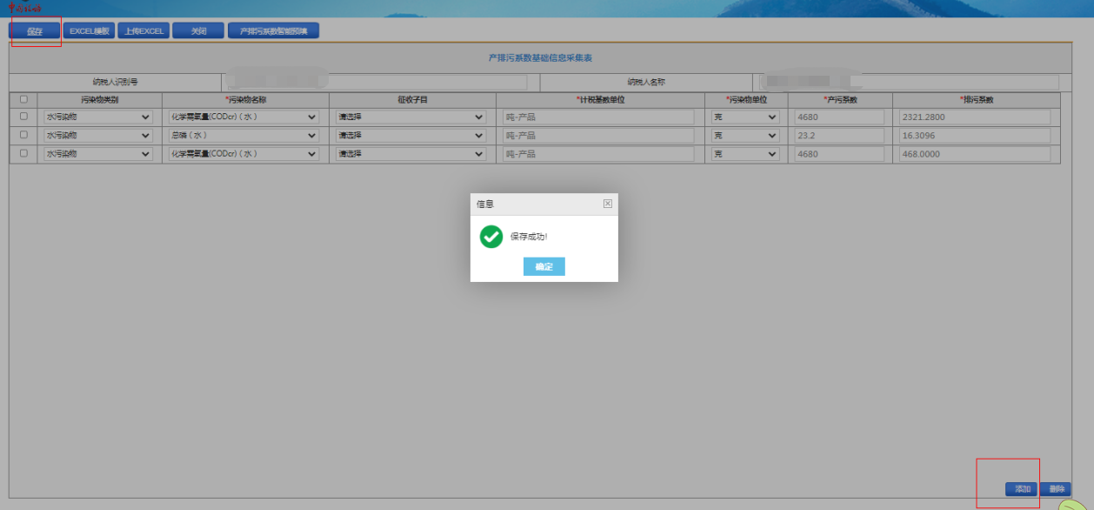This screenshot has width=1094, height=510.
Task: Check the second row's checkbox
Action: [23, 135]
